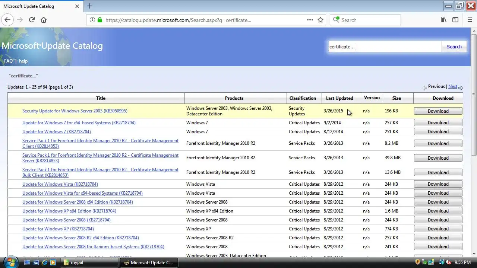Click the Switch Between Windows icon
The height and width of the screenshot is (268, 477).
pyautogui.click(x=36, y=262)
